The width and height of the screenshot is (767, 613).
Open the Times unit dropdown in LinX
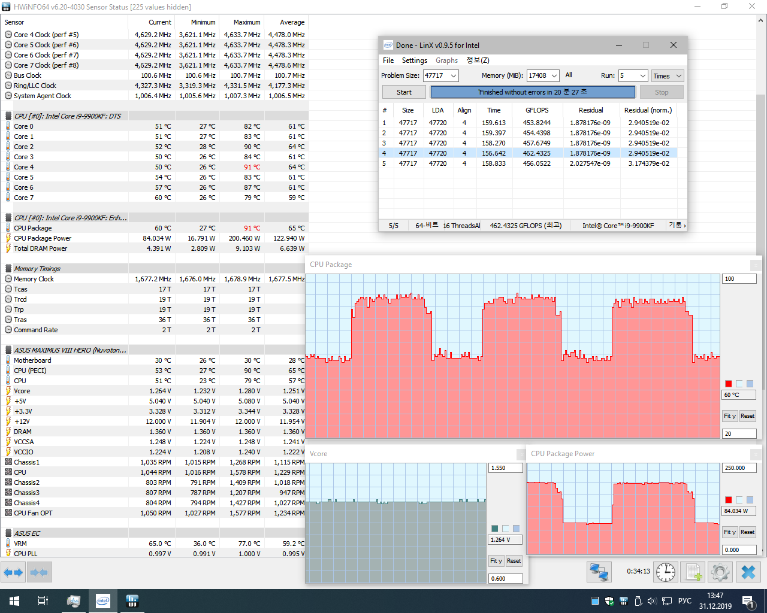point(668,76)
